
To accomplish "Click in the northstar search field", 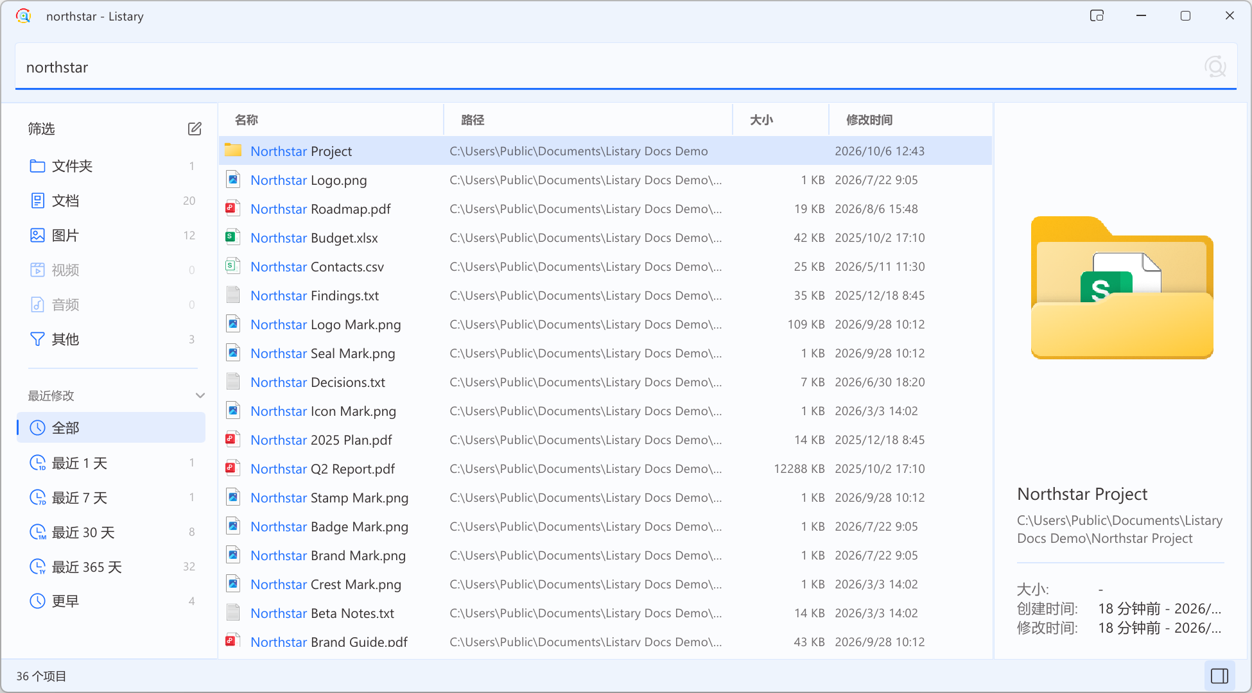I will click(x=610, y=67).
